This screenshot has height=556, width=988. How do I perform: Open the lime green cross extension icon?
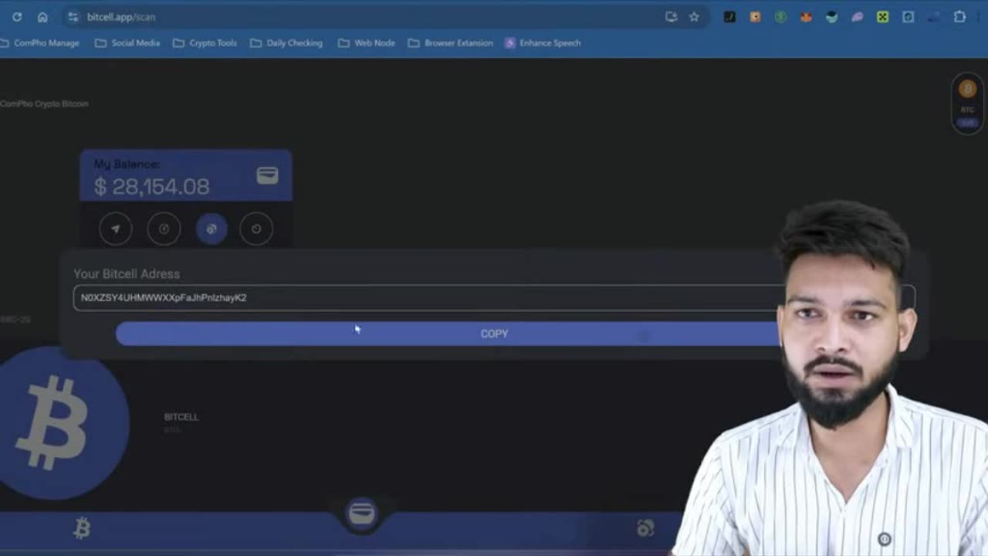pyautogui.click(x=882, y=17)
